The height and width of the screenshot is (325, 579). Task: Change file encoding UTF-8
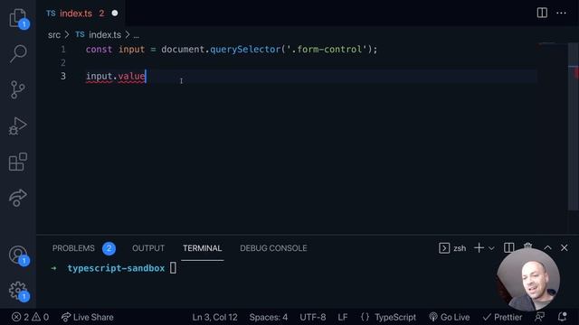tap(312, 317)
